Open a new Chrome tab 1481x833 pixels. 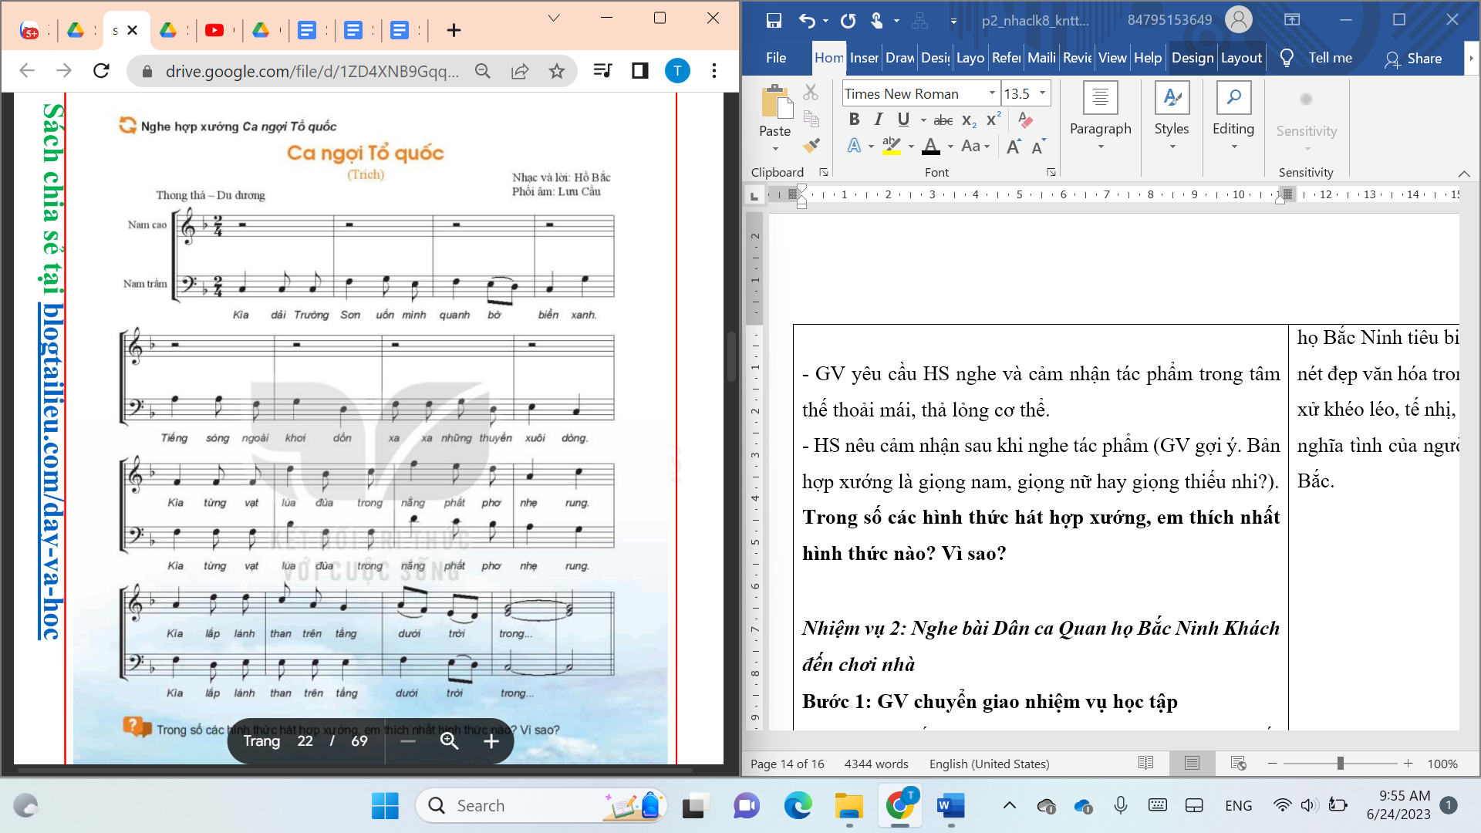coord(454,30)
